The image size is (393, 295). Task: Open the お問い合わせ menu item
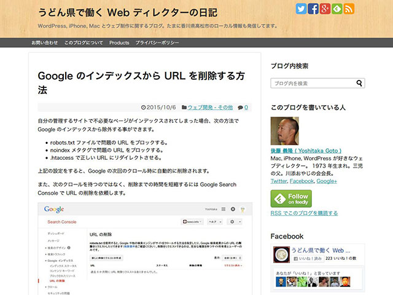(x=45, y=42)
